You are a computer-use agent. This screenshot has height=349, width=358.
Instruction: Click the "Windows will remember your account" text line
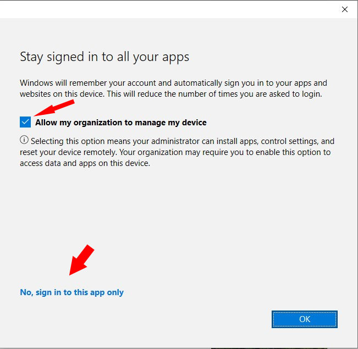click(x=173, y=84)
